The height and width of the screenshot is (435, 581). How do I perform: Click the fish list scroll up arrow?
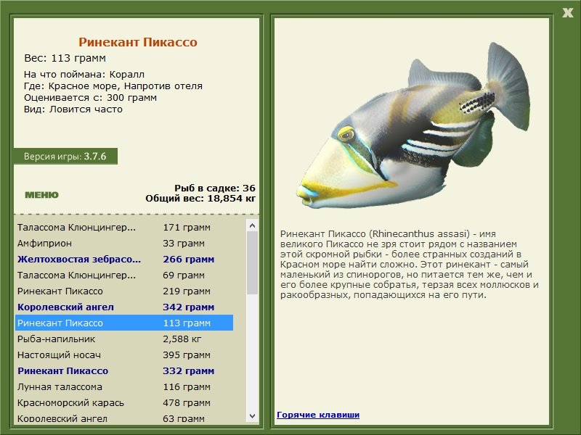[252, 225]
